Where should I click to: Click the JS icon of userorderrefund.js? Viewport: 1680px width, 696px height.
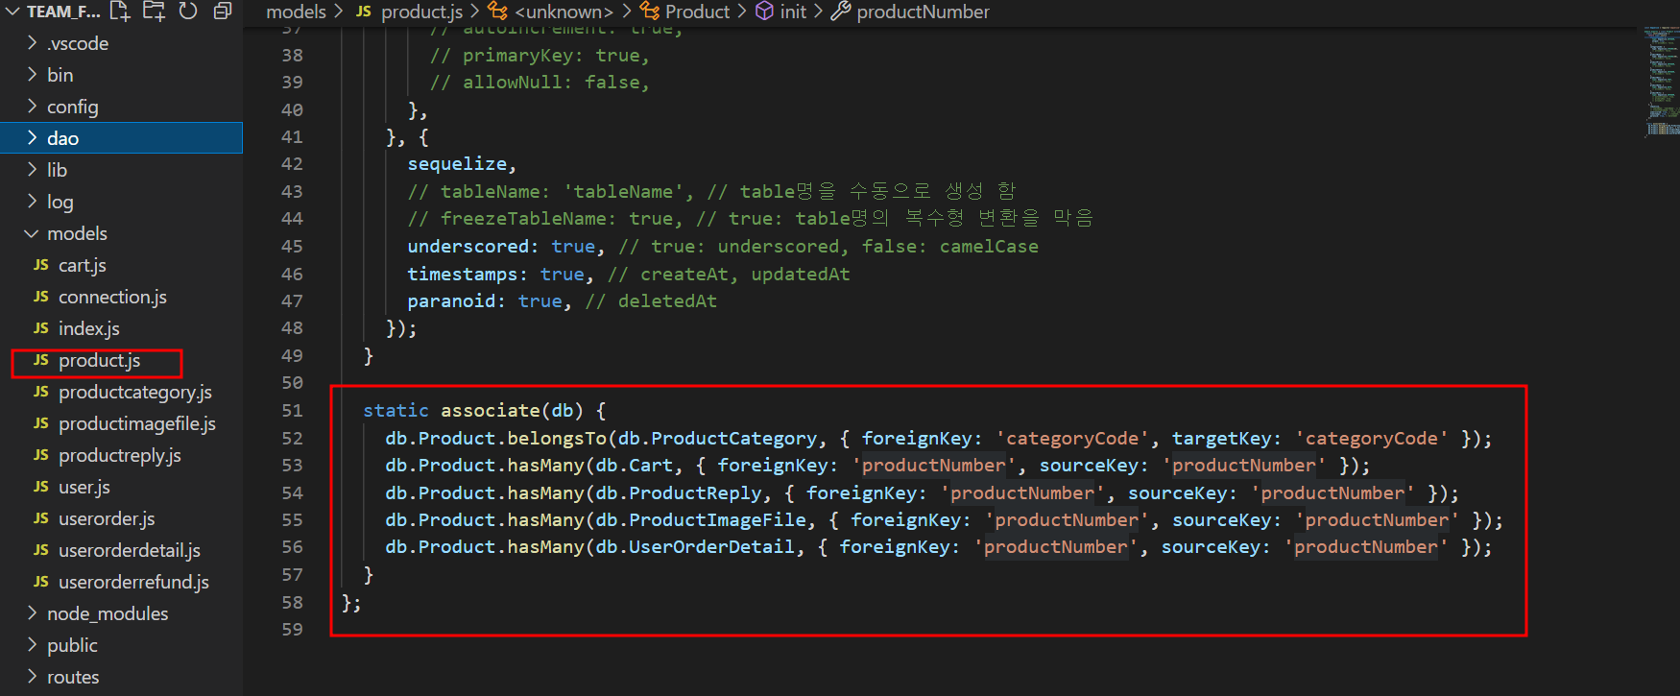pyautogui.click(x=41, y=582)
